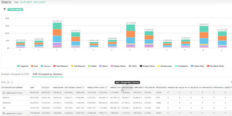Sort by the Complaints column header

click(138, 88)
